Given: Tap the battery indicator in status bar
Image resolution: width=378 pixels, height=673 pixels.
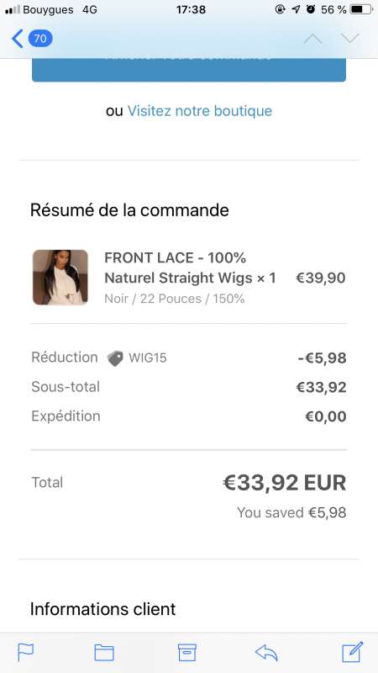Looking at the screenshot, I should pos(361,9).
